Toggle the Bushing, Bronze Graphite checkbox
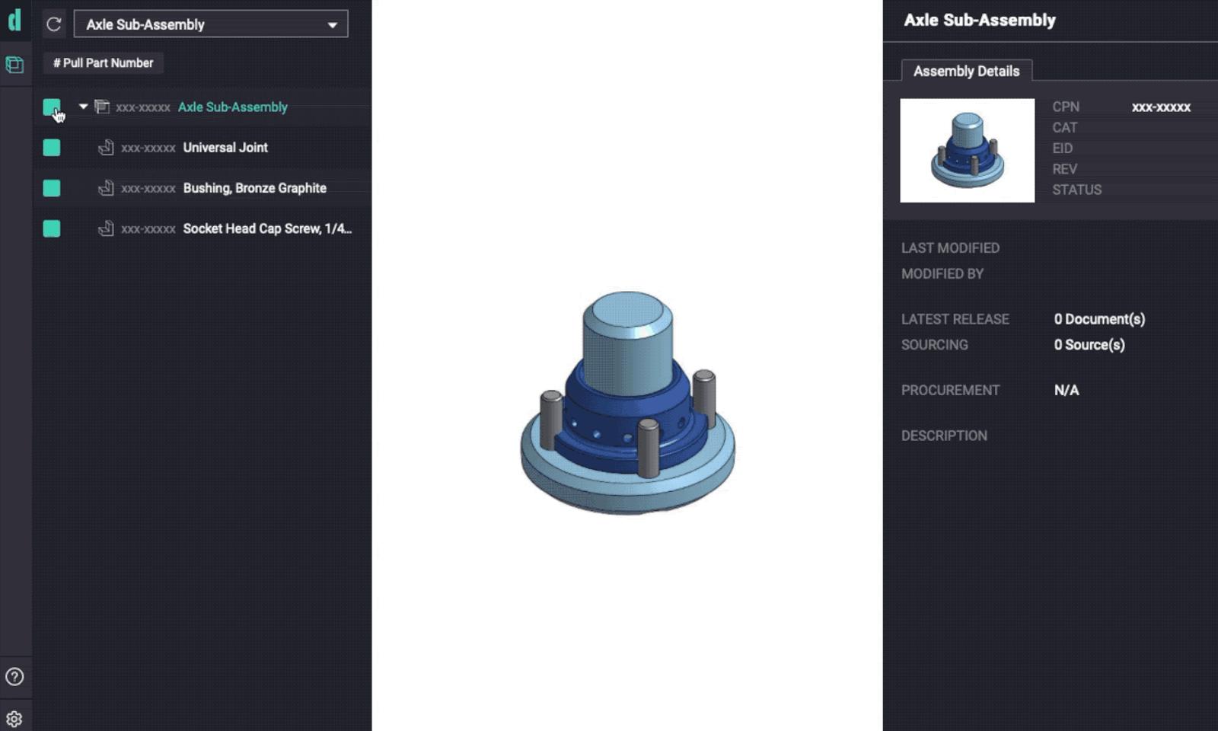The width and height of the screenshot is (1218, 731). [51, 188]
